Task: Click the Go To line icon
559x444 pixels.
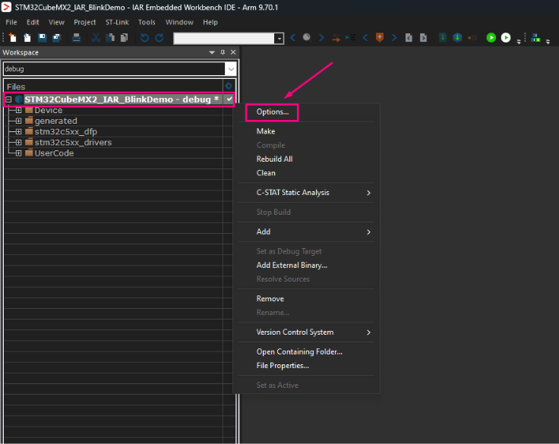Action: 350,37
